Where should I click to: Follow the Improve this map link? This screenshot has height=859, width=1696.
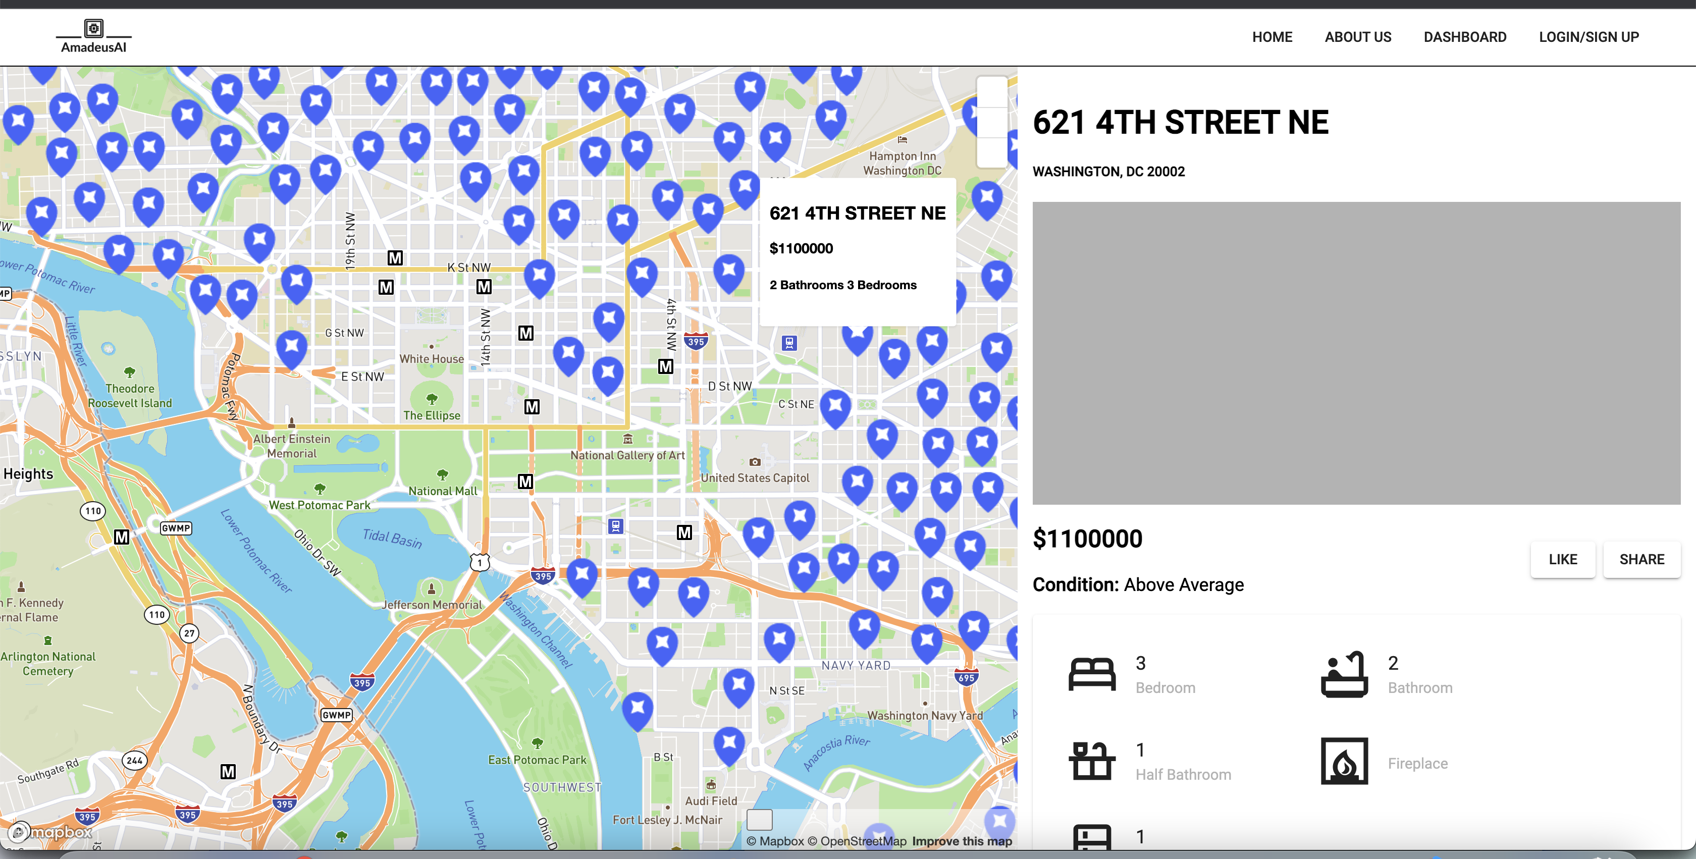(961, 841)
